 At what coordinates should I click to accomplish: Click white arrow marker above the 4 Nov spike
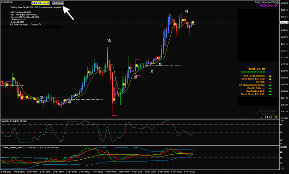tap(109, 41)
